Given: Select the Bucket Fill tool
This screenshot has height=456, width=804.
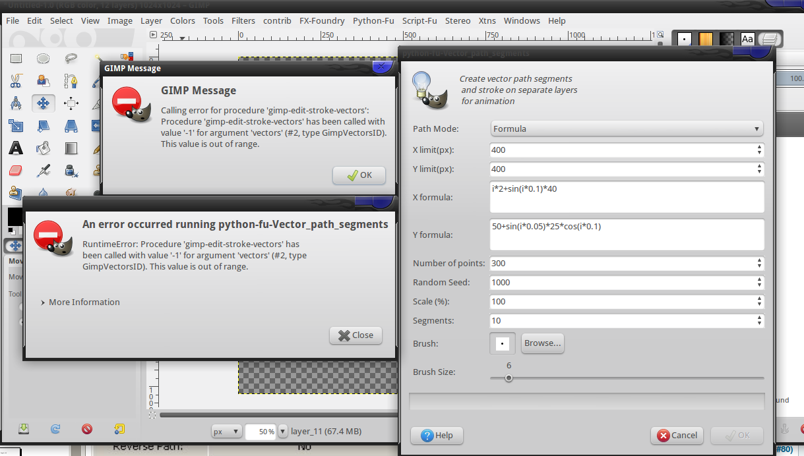Looking at the screenshot, I should pos(44,148).
